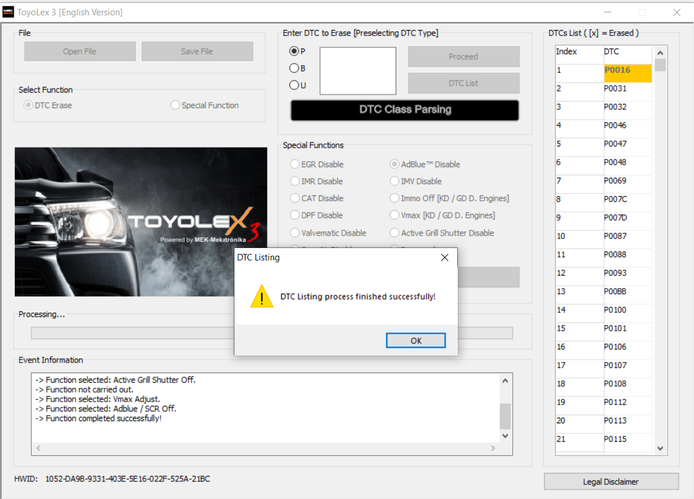Viewport: 694px width, 499px height.
Task: Select the P DTC type radio button
Action: pos(294,51)
